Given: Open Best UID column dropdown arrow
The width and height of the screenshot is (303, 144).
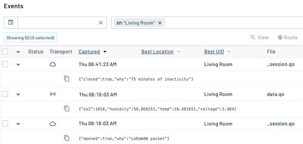Looking at the screenshot, I should (229, 52).
